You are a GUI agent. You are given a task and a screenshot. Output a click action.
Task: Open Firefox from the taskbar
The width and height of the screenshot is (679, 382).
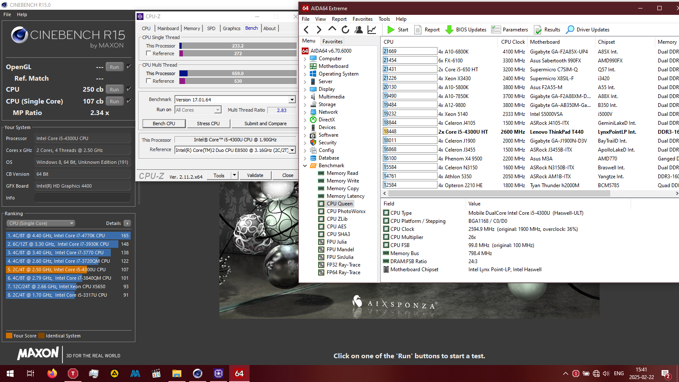(x=52, y=374)
